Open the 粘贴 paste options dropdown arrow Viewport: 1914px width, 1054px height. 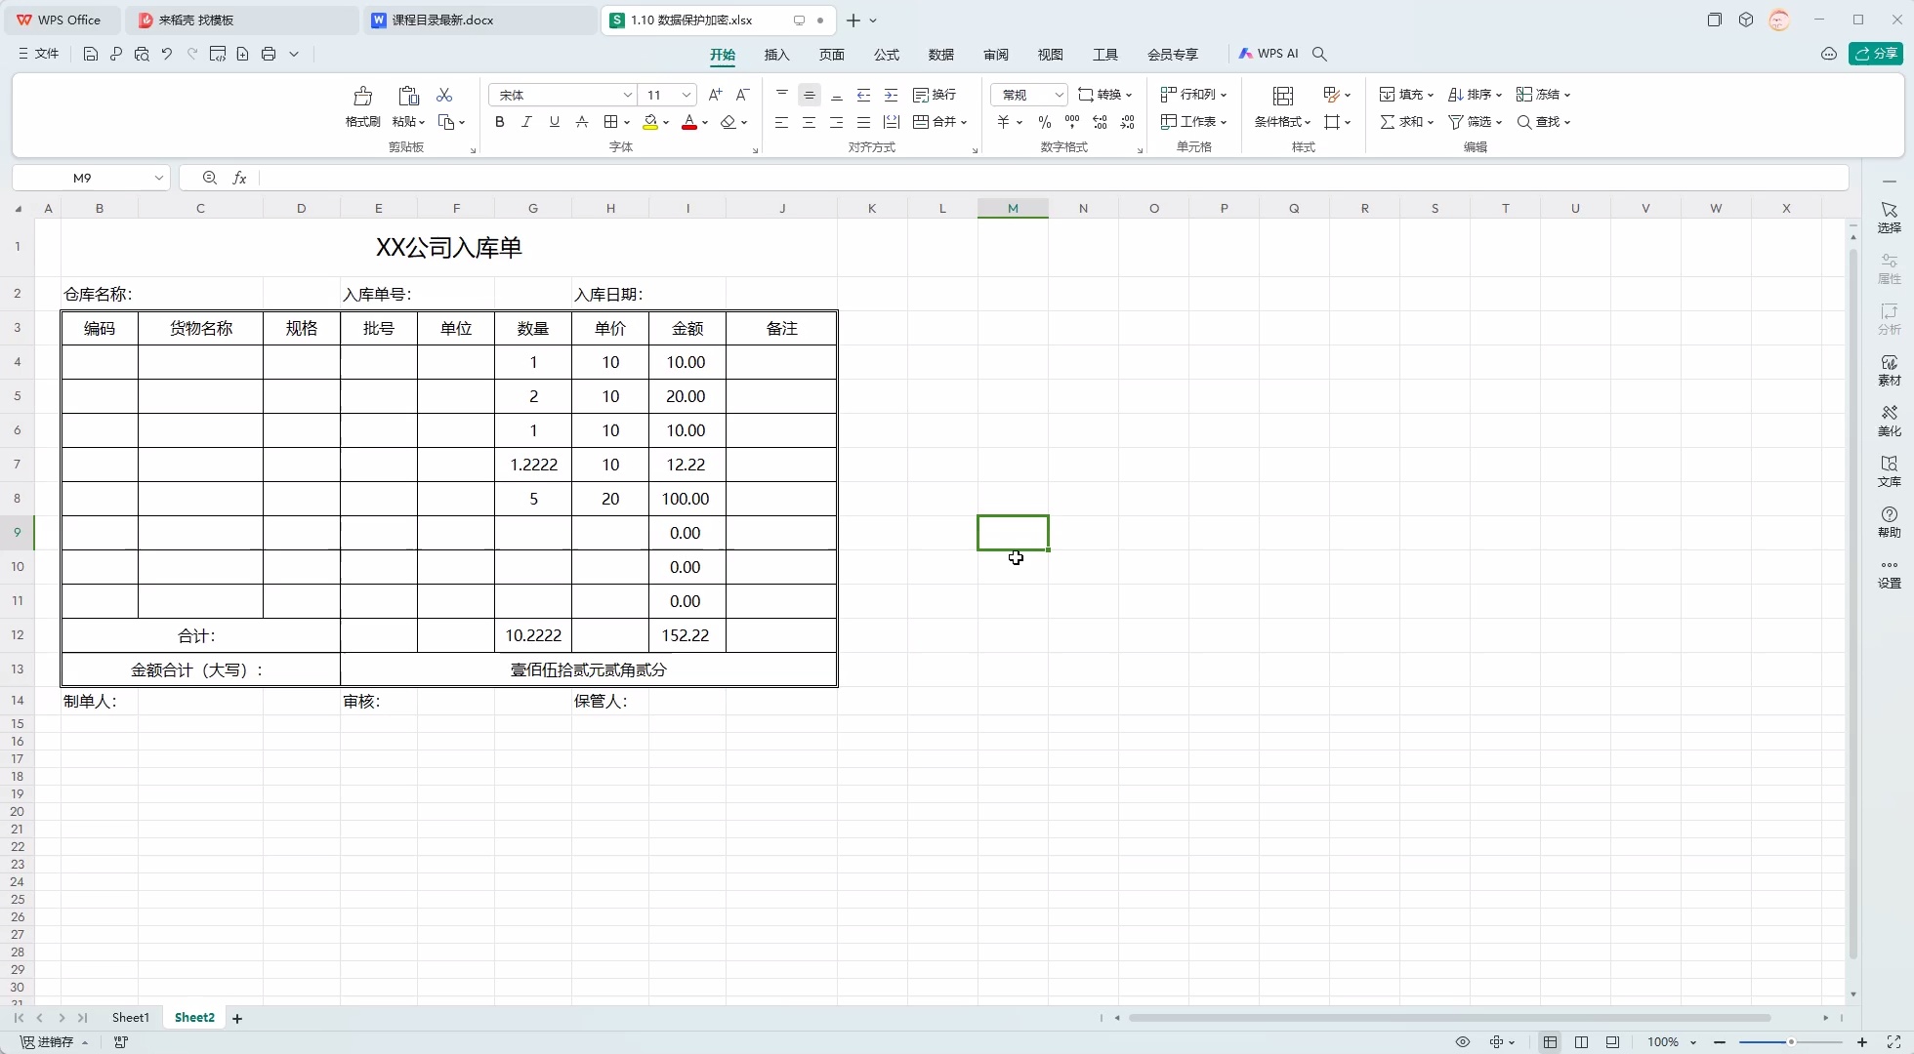[x=420, y=122]
